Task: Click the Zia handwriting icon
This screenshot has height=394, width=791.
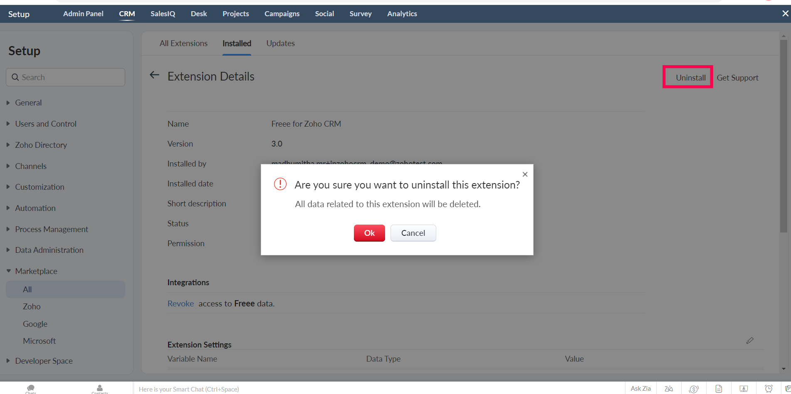Action: pyautogui.click(x=669, y=389)
